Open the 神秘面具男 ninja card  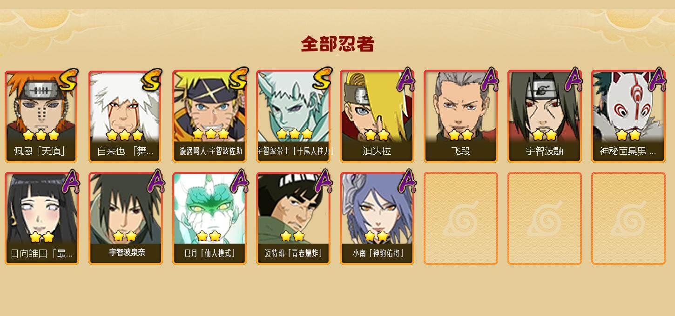tap(628, 116)
